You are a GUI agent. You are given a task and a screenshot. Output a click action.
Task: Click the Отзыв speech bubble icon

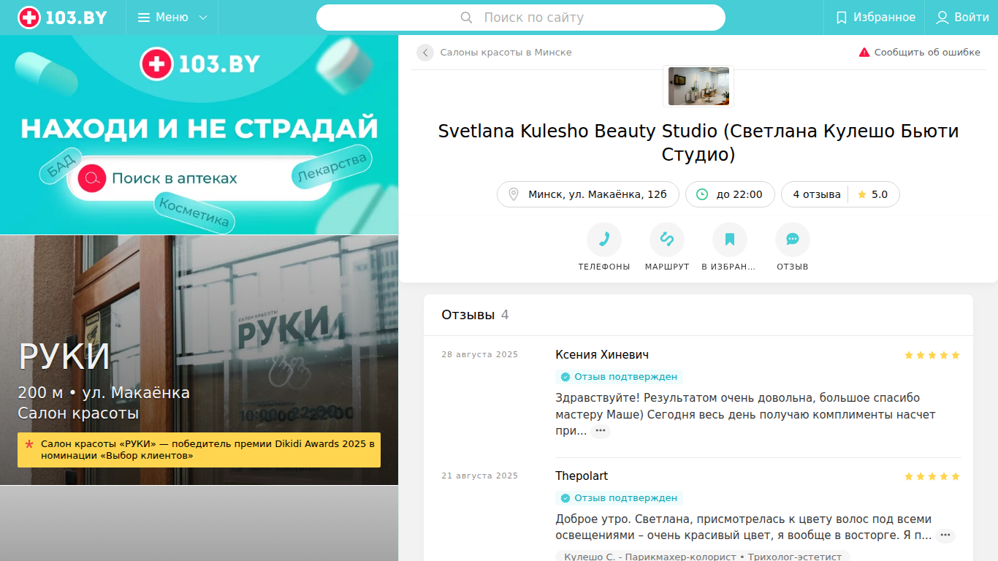[793, 240]
